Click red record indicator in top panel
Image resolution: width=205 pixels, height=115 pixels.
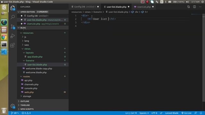pyautogui.click(x=147, y=2)
